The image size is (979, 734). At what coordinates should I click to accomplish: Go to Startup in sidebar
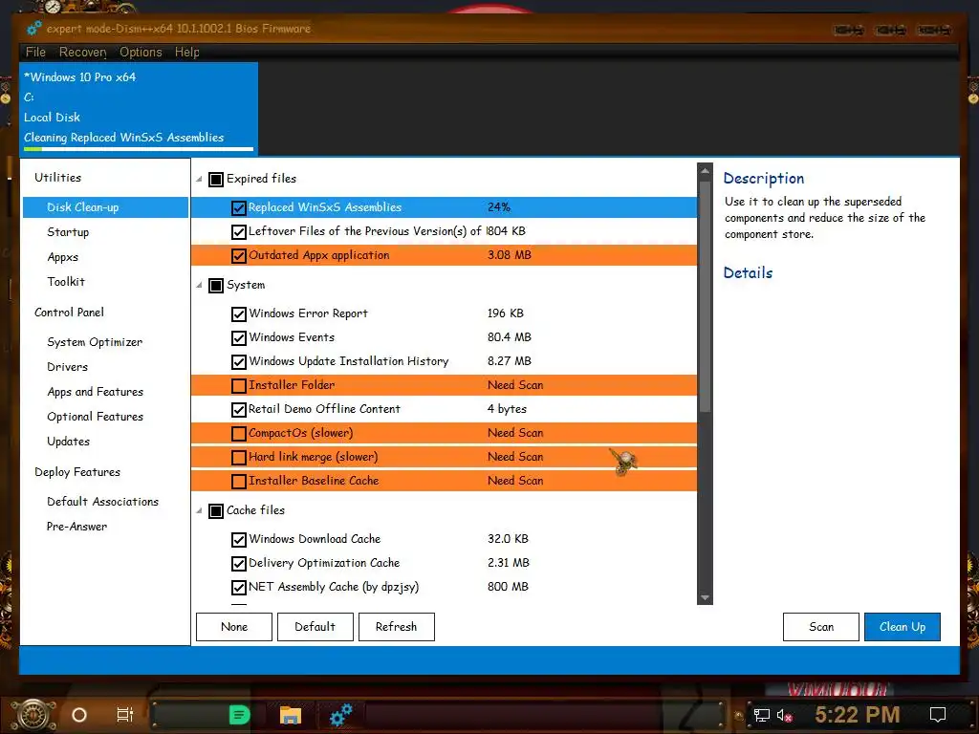(68, 232)
